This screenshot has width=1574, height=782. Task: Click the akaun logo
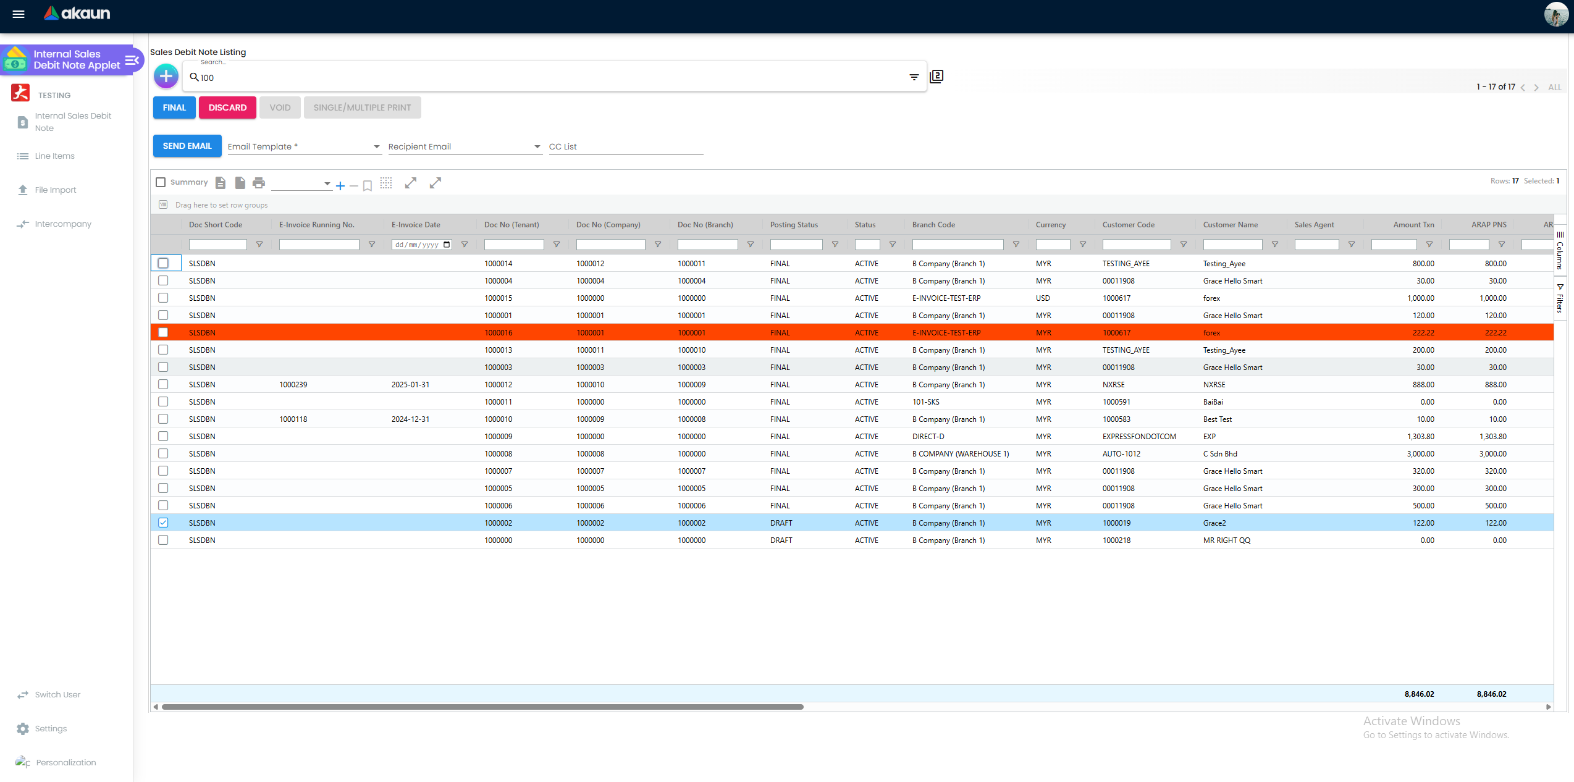77,13
